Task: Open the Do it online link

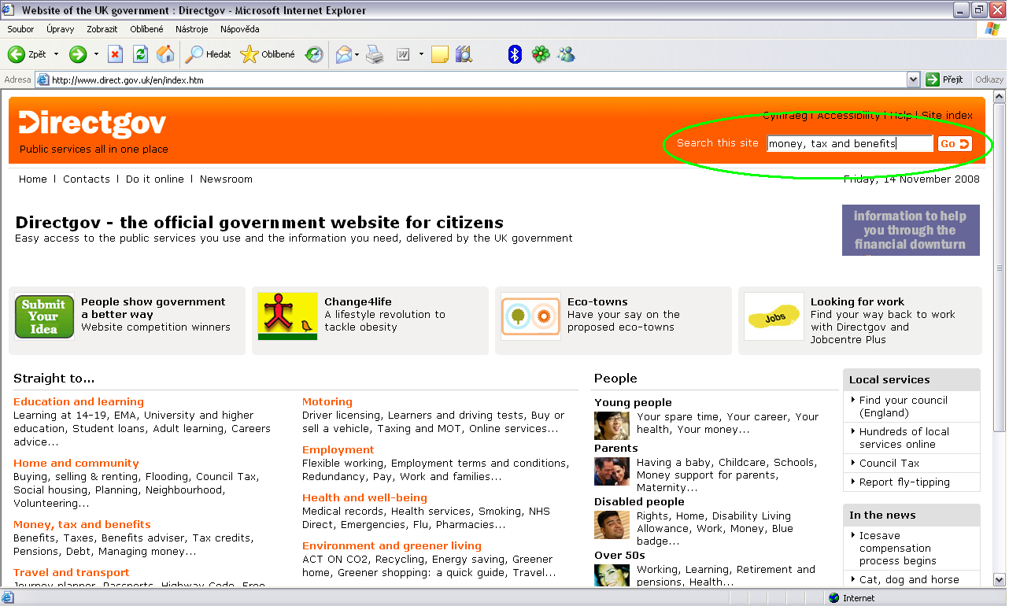Action: 155,179
